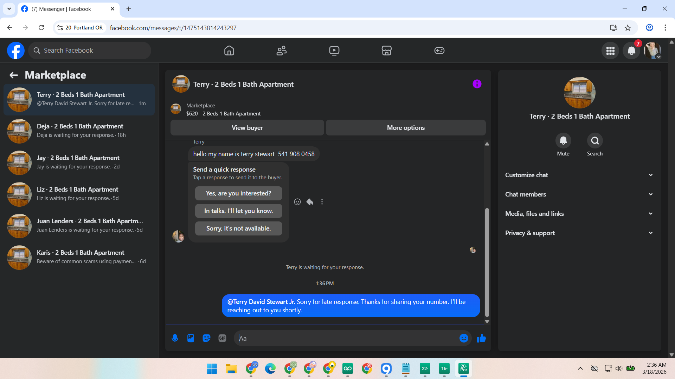
Task: Open Microsoft Edge from the taskbar
Action: point(270,369)
